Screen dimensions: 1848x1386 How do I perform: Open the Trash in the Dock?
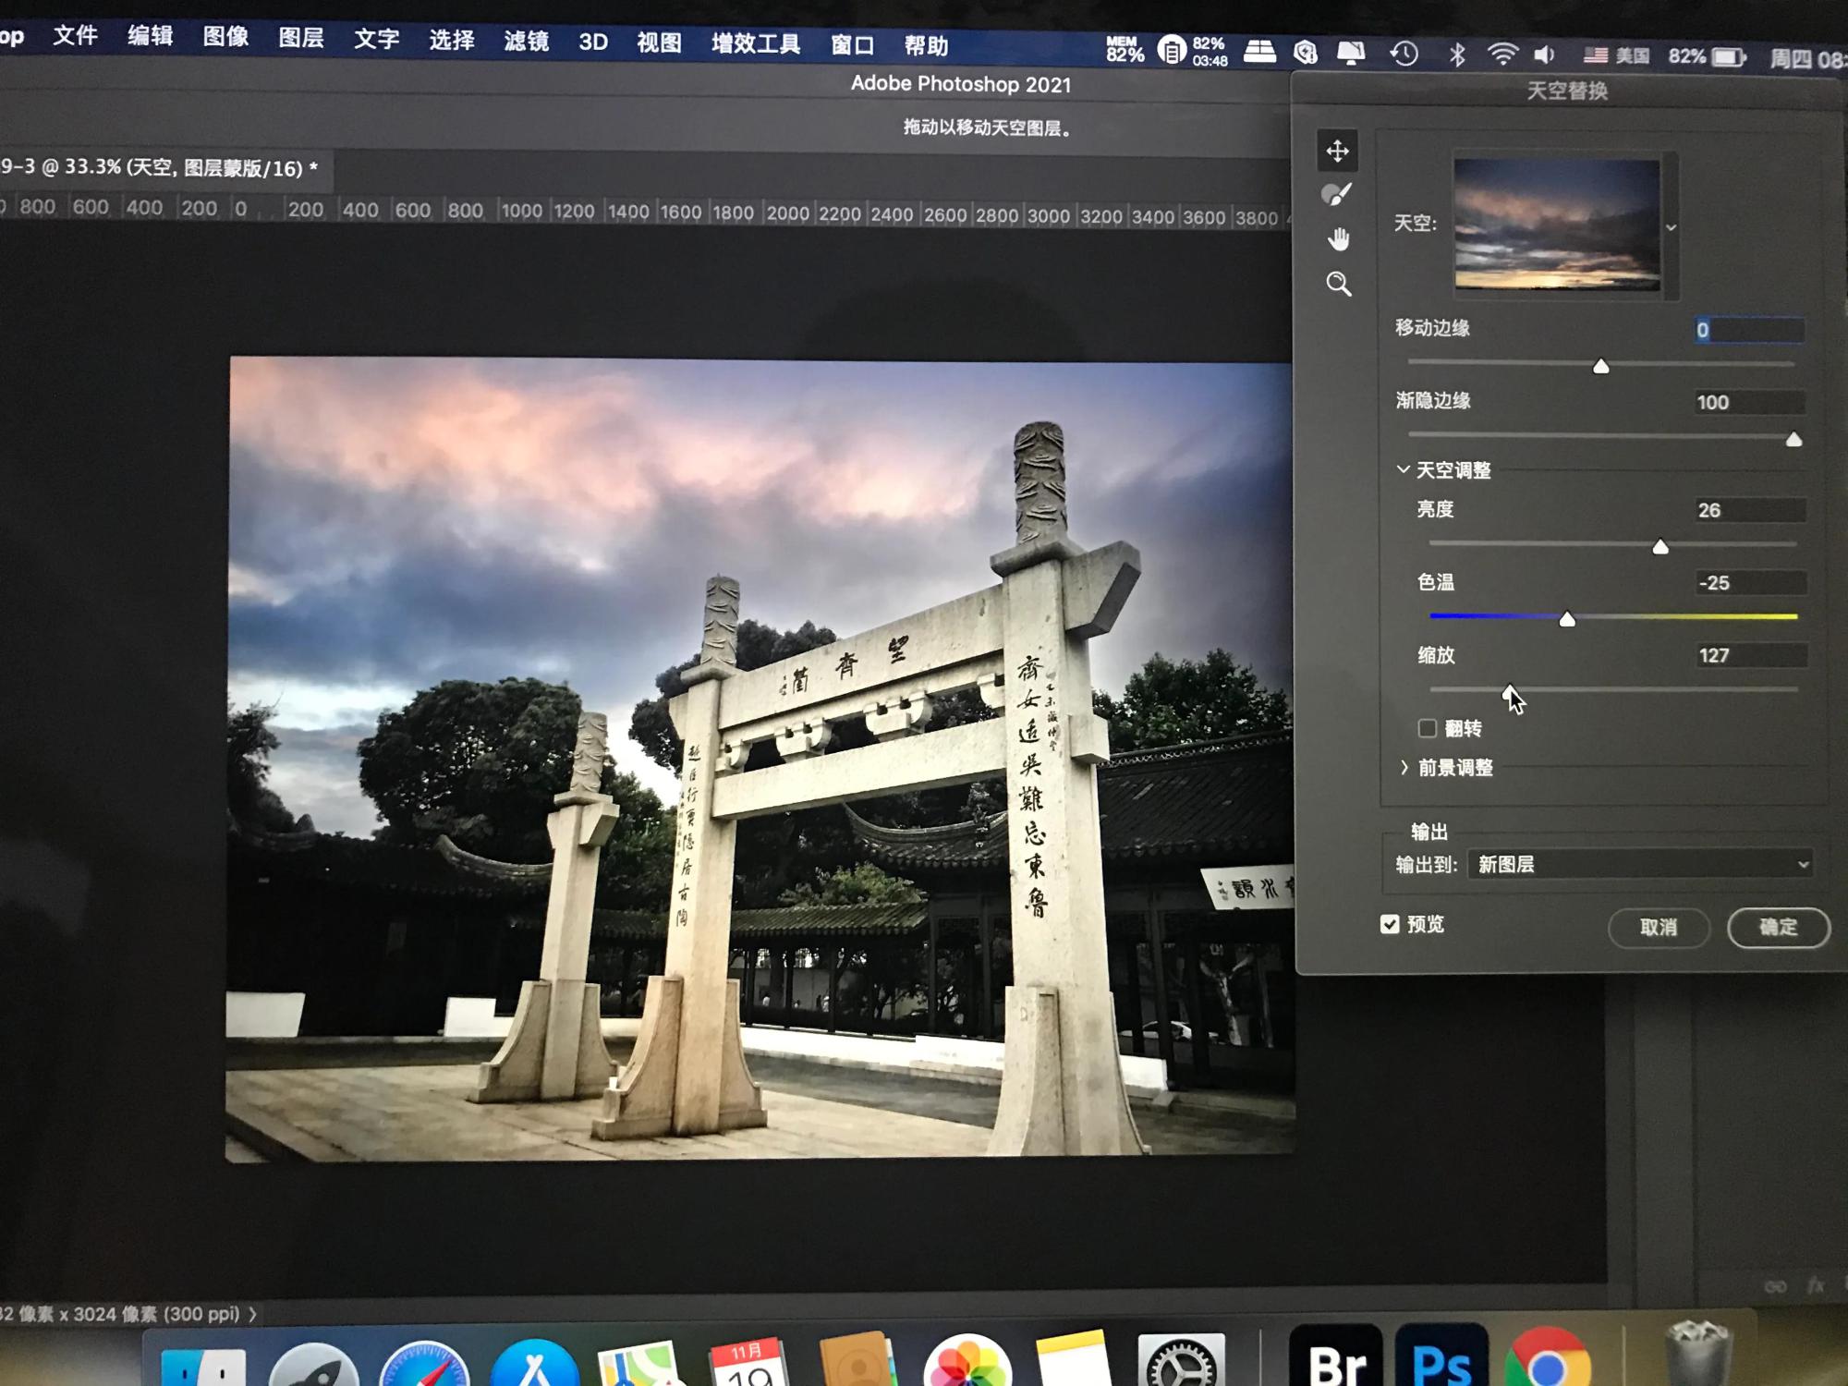(x=1698, y=1354)
